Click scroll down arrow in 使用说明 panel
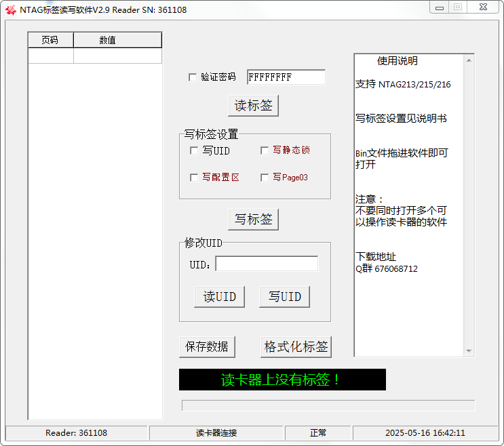 469,351
